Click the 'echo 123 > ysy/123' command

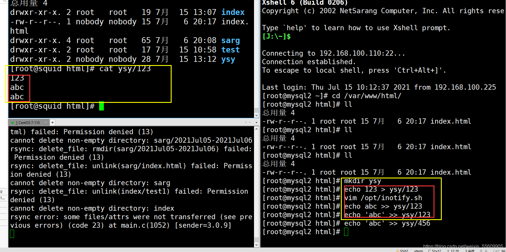tap(381, 190)
